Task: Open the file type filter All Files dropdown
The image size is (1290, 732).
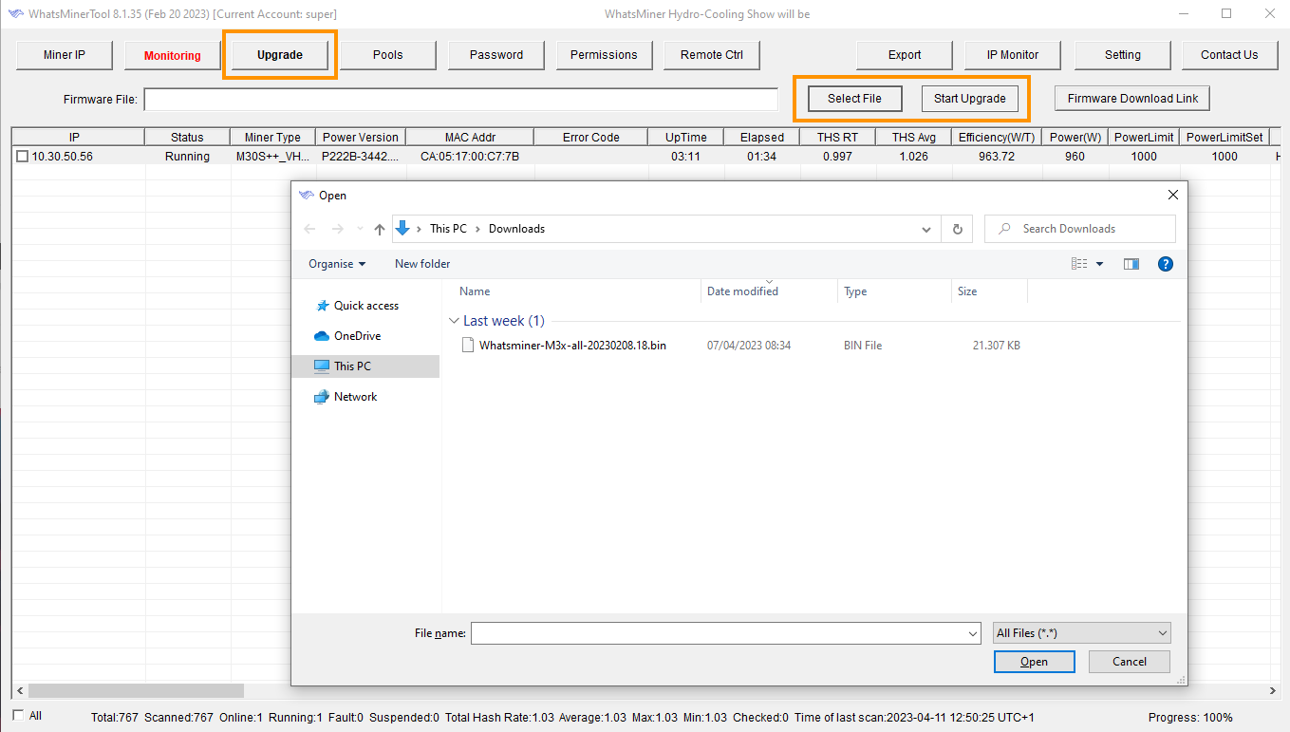Action: tap(1081, 632)
